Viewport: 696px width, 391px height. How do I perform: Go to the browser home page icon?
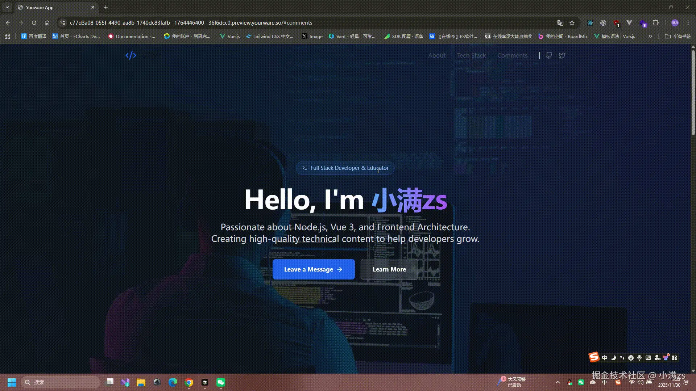coord(47,23)
